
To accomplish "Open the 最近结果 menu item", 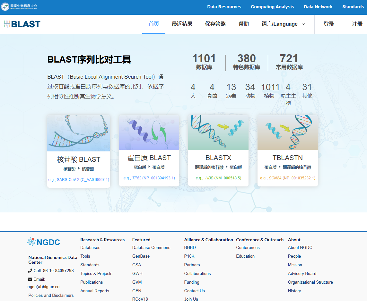I will [182, 24].
